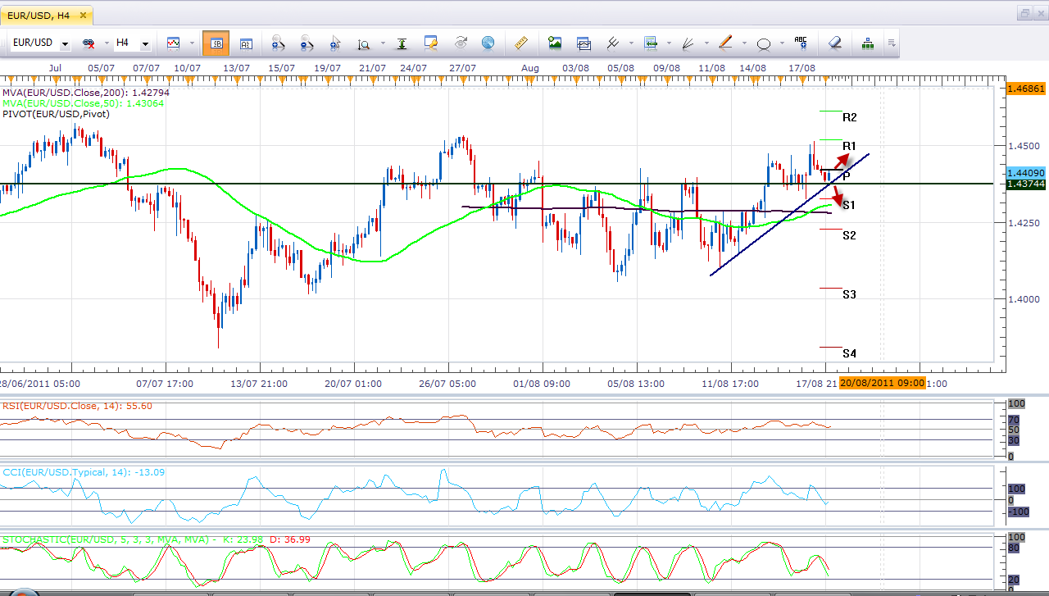Click the window with pin icon
Viewport: 1049px width, 596px height.
pyautogui.click(x=430, y=43)
